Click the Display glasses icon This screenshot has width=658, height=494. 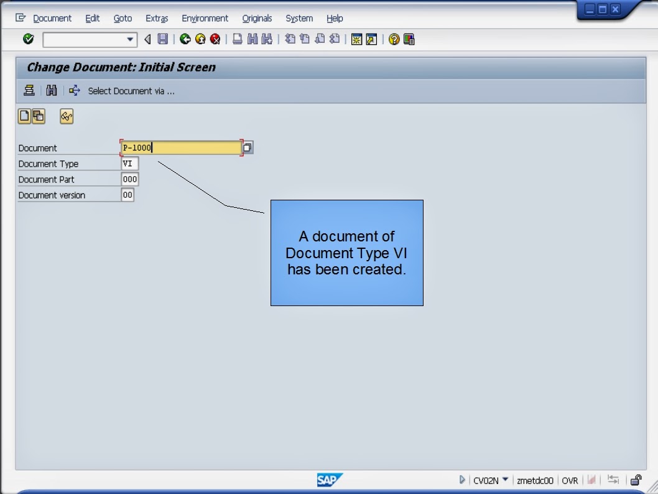click(x=67, y=116)
